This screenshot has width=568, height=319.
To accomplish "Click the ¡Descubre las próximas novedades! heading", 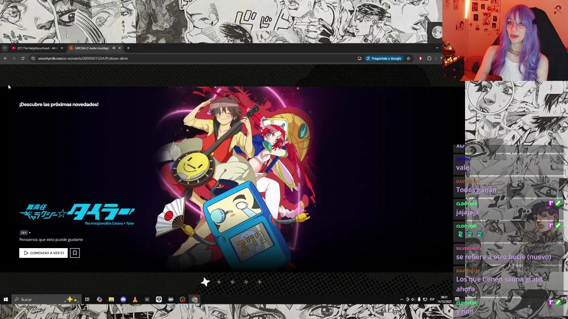I will pyautogui.click(x=59, y=104).
